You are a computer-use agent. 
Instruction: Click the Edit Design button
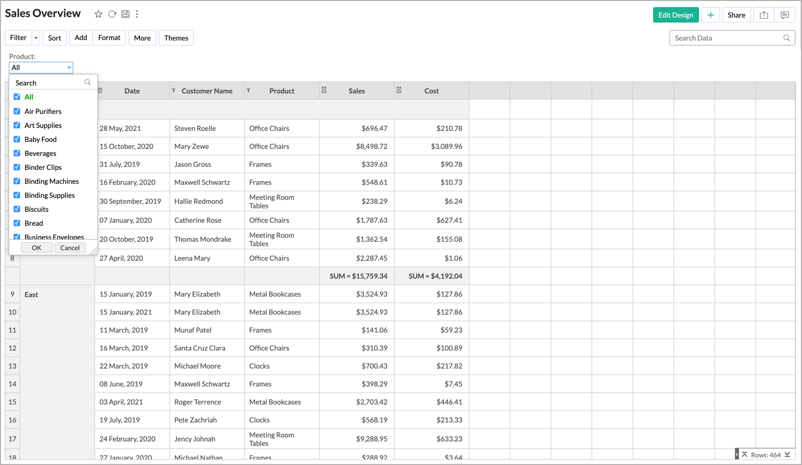click(x=676, y=15)
